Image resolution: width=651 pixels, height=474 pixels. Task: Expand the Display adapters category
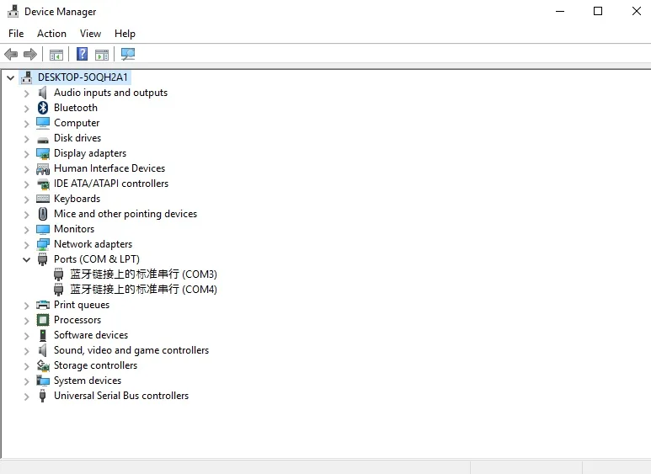tap(27, 154)
